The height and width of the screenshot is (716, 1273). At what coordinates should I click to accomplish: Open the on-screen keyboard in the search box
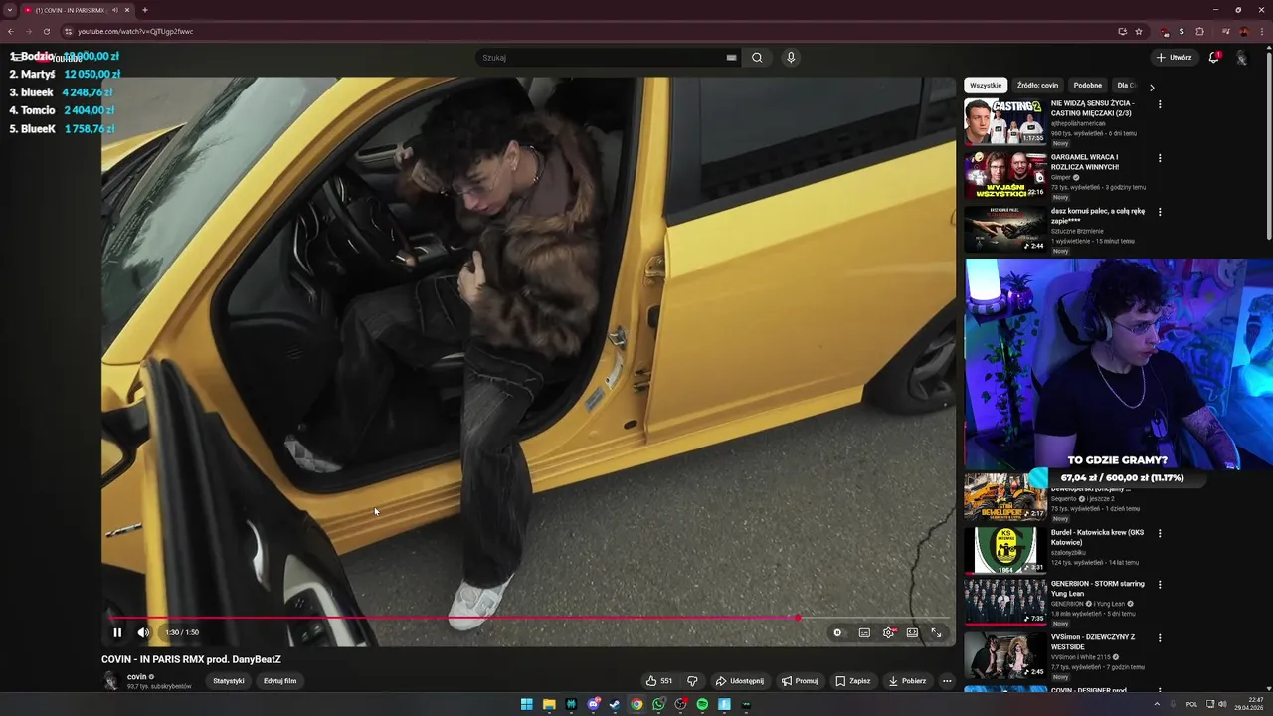pyautogui.click(x=732, y=58)
